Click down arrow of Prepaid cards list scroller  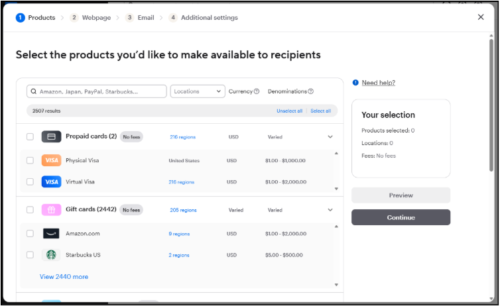(336, 189)
